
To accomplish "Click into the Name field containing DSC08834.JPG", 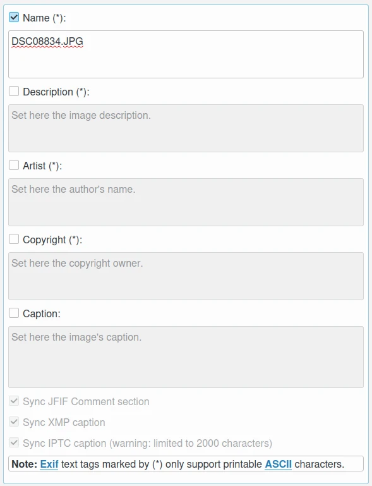I will tap(186, 54).
